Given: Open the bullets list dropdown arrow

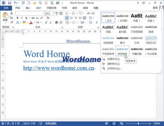Looking at the screenshot, I should pos(70,13).
